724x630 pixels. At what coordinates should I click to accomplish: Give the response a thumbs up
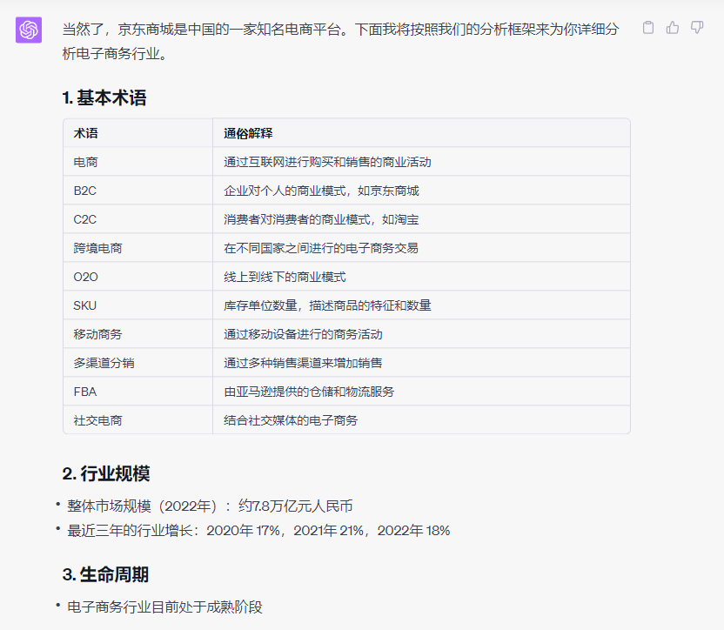click(673, 28)
